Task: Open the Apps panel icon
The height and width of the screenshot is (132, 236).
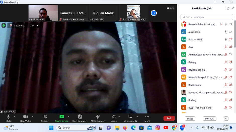Action: (x=114, y=117)
